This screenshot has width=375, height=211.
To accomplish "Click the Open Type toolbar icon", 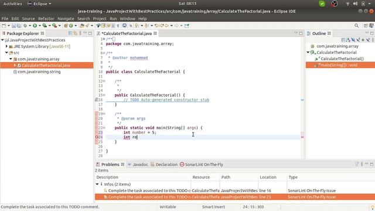I will [82, 26].
